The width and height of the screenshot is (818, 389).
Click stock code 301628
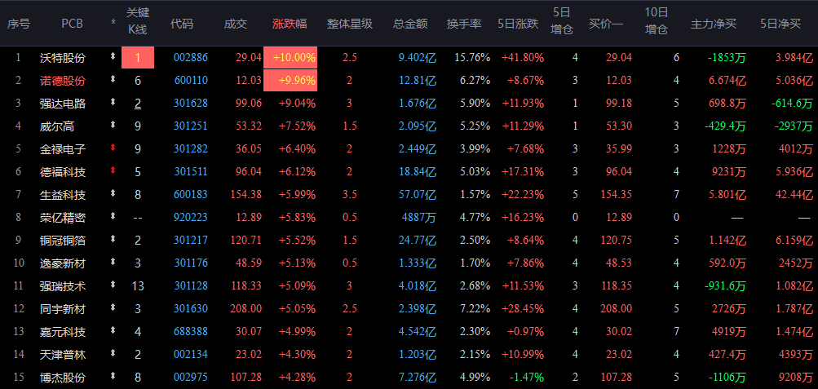click(190, 104)
